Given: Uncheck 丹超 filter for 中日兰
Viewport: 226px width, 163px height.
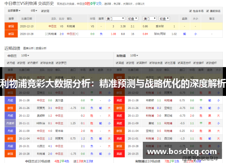Looking at the screenshot, I should click(x=8, y=63).
